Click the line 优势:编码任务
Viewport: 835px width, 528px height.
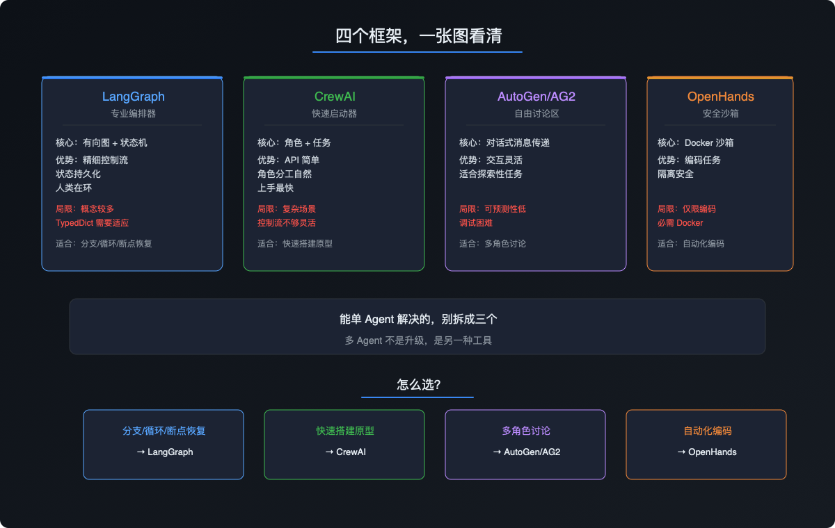coord(689,160)
